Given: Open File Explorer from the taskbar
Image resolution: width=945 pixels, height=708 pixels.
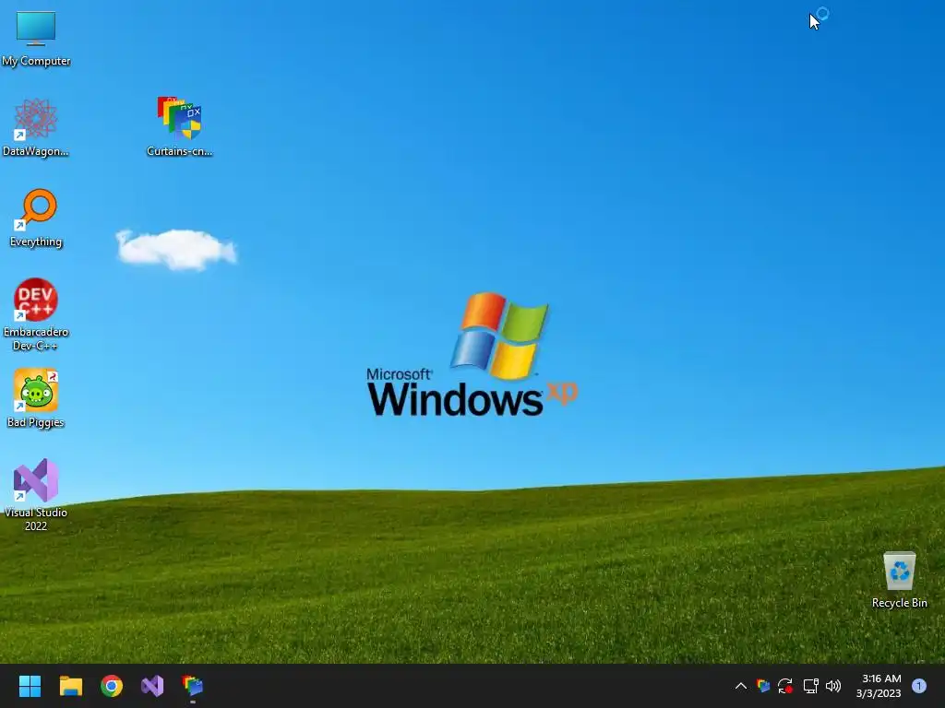Looking at the screenshot, I should pyautogui.click(x=70, y=686).
